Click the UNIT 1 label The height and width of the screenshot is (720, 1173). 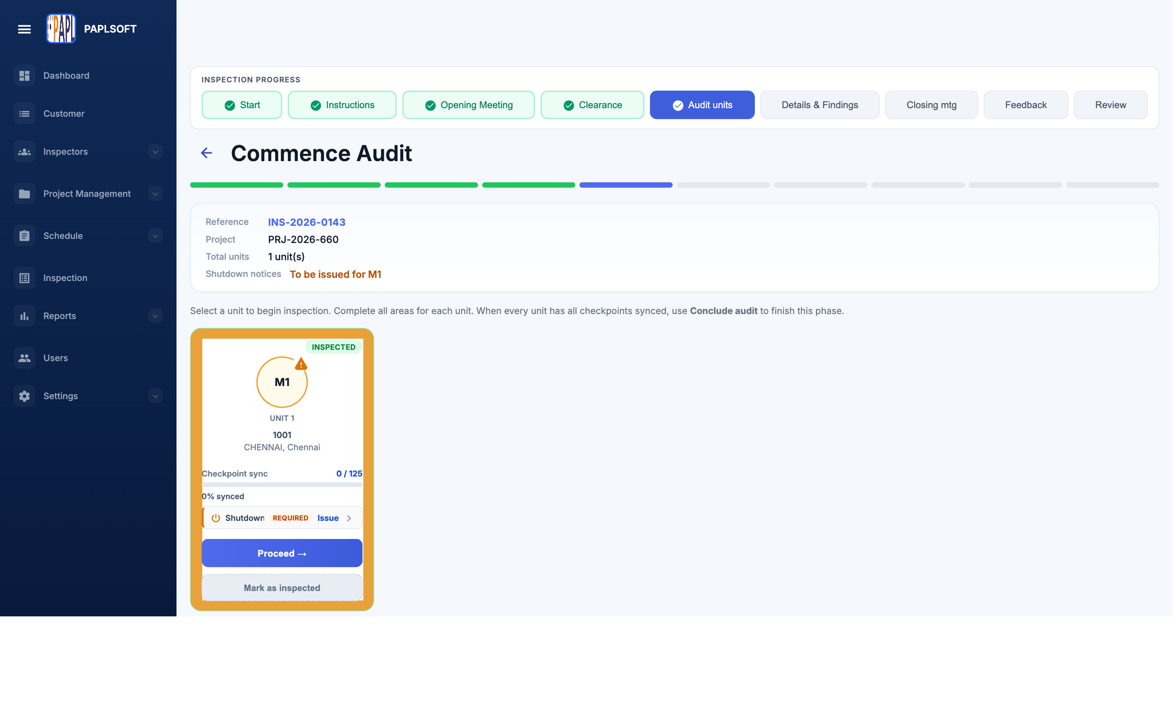tap(282, 418)
